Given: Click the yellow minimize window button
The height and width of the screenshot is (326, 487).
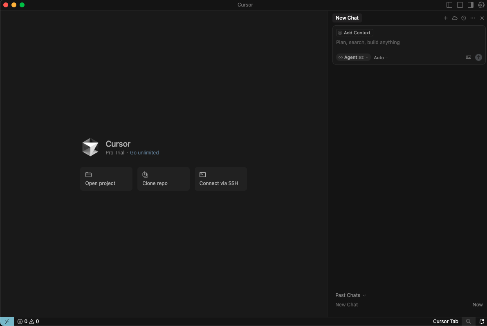Looking at the screenshot, I should click(x=13, y=5).
